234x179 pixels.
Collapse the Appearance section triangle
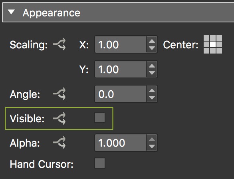click(x=12, y=12)
